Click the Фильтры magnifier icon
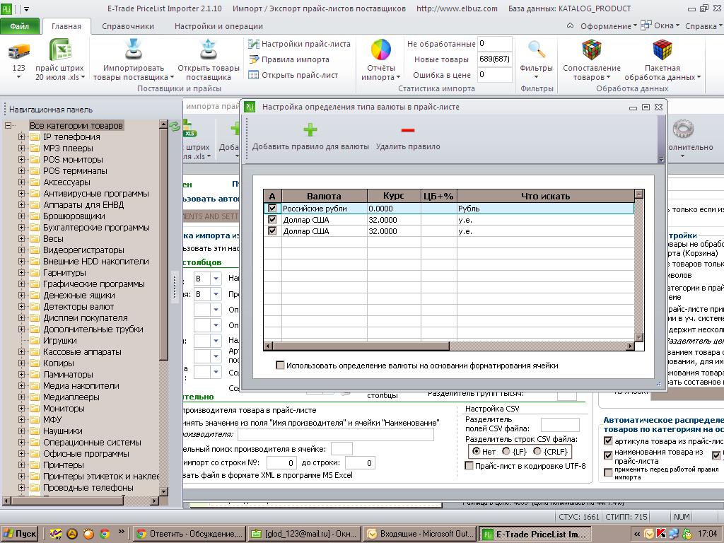Image resolution: width=724 pixels, height=543 pixels. [536, 49]
